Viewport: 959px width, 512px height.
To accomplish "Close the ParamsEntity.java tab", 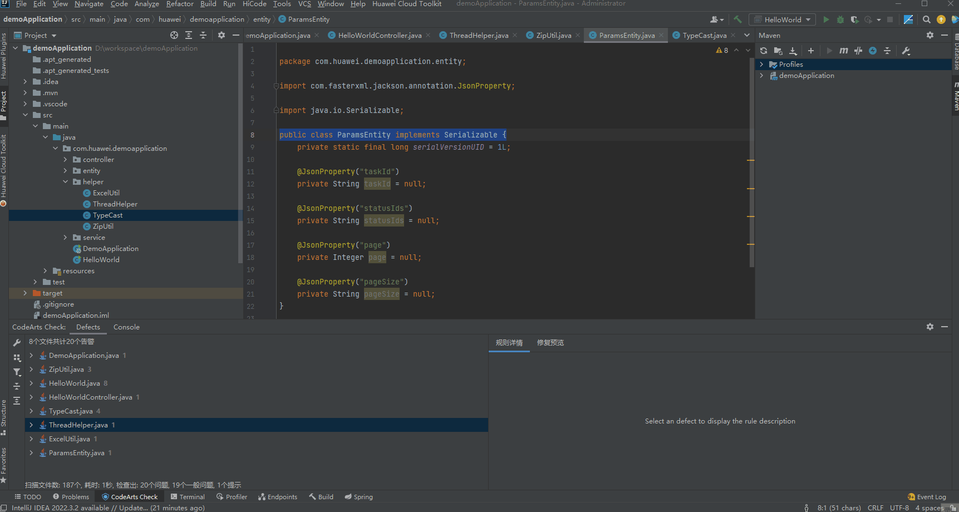I will click(x=661, y=35).
